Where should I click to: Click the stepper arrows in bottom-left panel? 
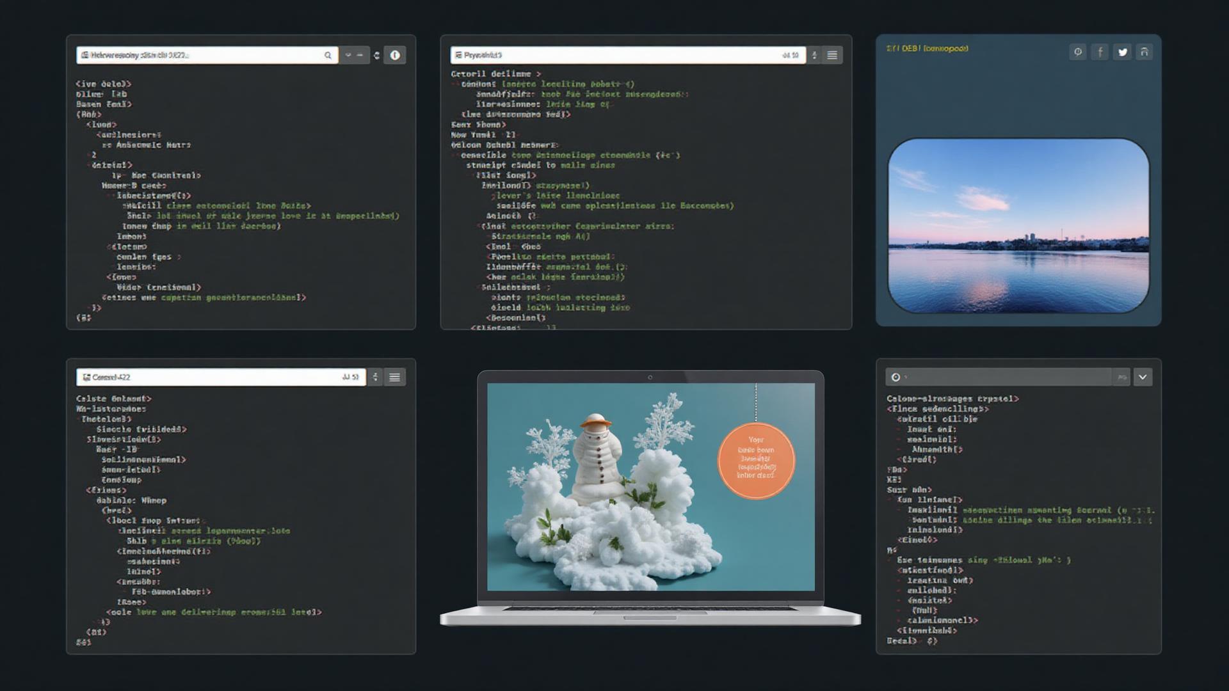pos(376,377)
